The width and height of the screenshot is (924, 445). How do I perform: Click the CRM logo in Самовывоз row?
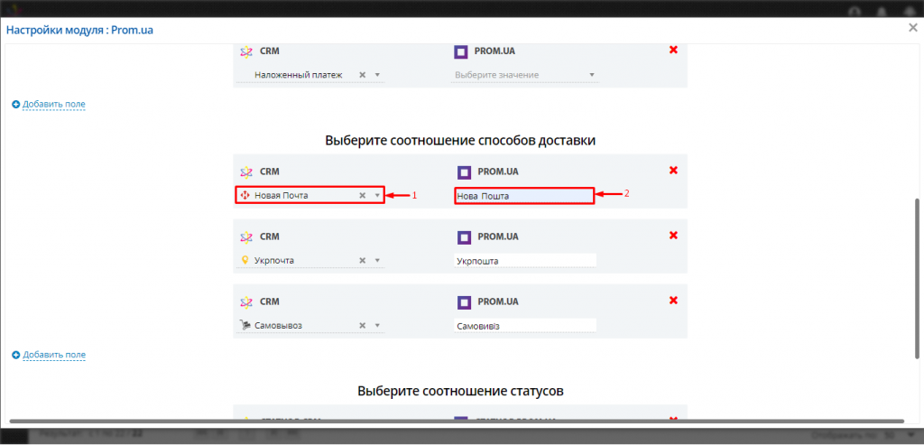point(246,301)
